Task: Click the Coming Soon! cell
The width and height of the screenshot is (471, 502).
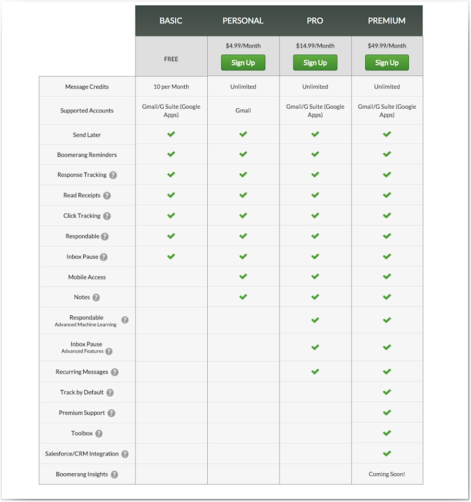Action: tap(387, 474)
